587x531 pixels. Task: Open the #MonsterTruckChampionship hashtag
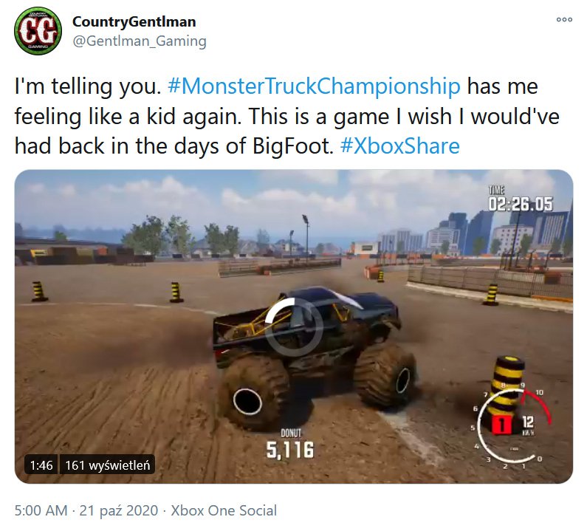coord(314,86)
